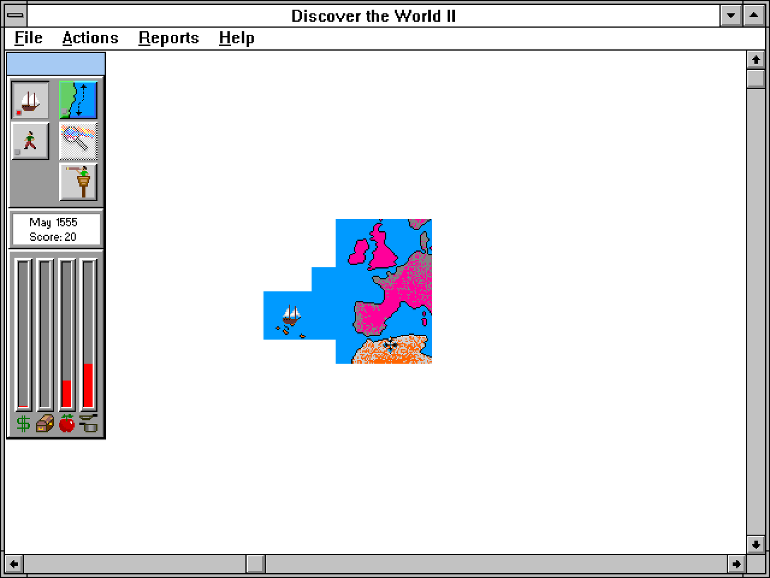Click the vertical scrollbar down arrow
Viewport: 770px width, 578px height.
point(756,544)
